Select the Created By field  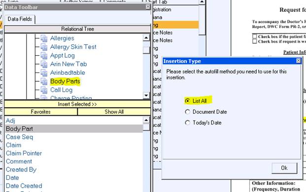21,169
